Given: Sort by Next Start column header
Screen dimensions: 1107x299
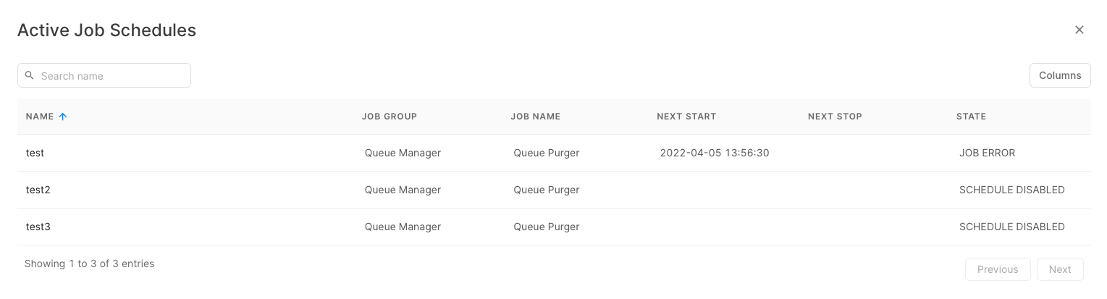Looking at the screenshot, I should [686, 117].
